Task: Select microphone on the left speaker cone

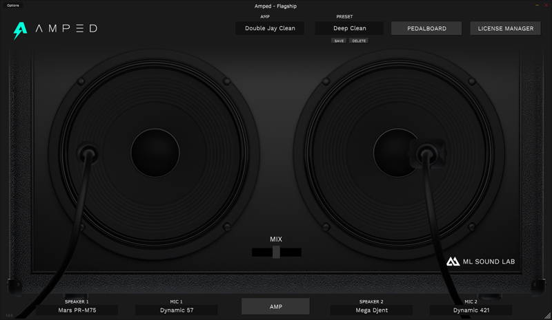Action: pos(88,154)
